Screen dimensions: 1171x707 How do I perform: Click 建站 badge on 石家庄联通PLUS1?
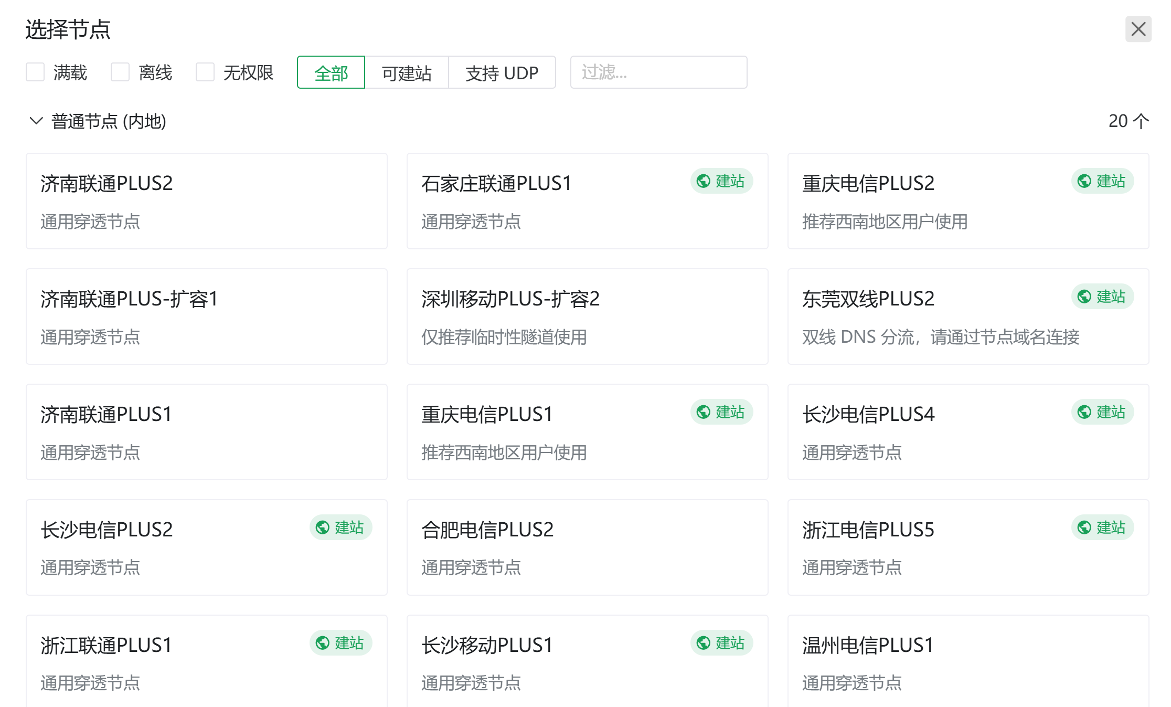coord(721,182)
